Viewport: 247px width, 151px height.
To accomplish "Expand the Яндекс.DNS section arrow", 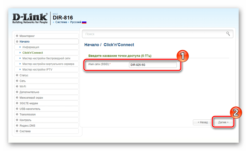I will (17, 126).
